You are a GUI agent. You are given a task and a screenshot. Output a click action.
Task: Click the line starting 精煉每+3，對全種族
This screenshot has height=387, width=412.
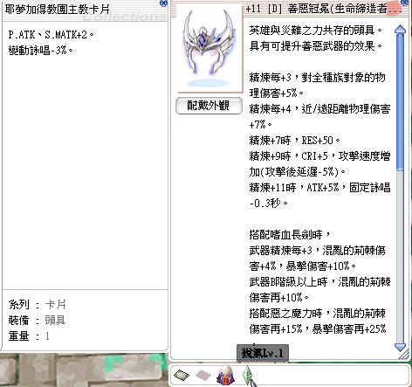point(318,78)
